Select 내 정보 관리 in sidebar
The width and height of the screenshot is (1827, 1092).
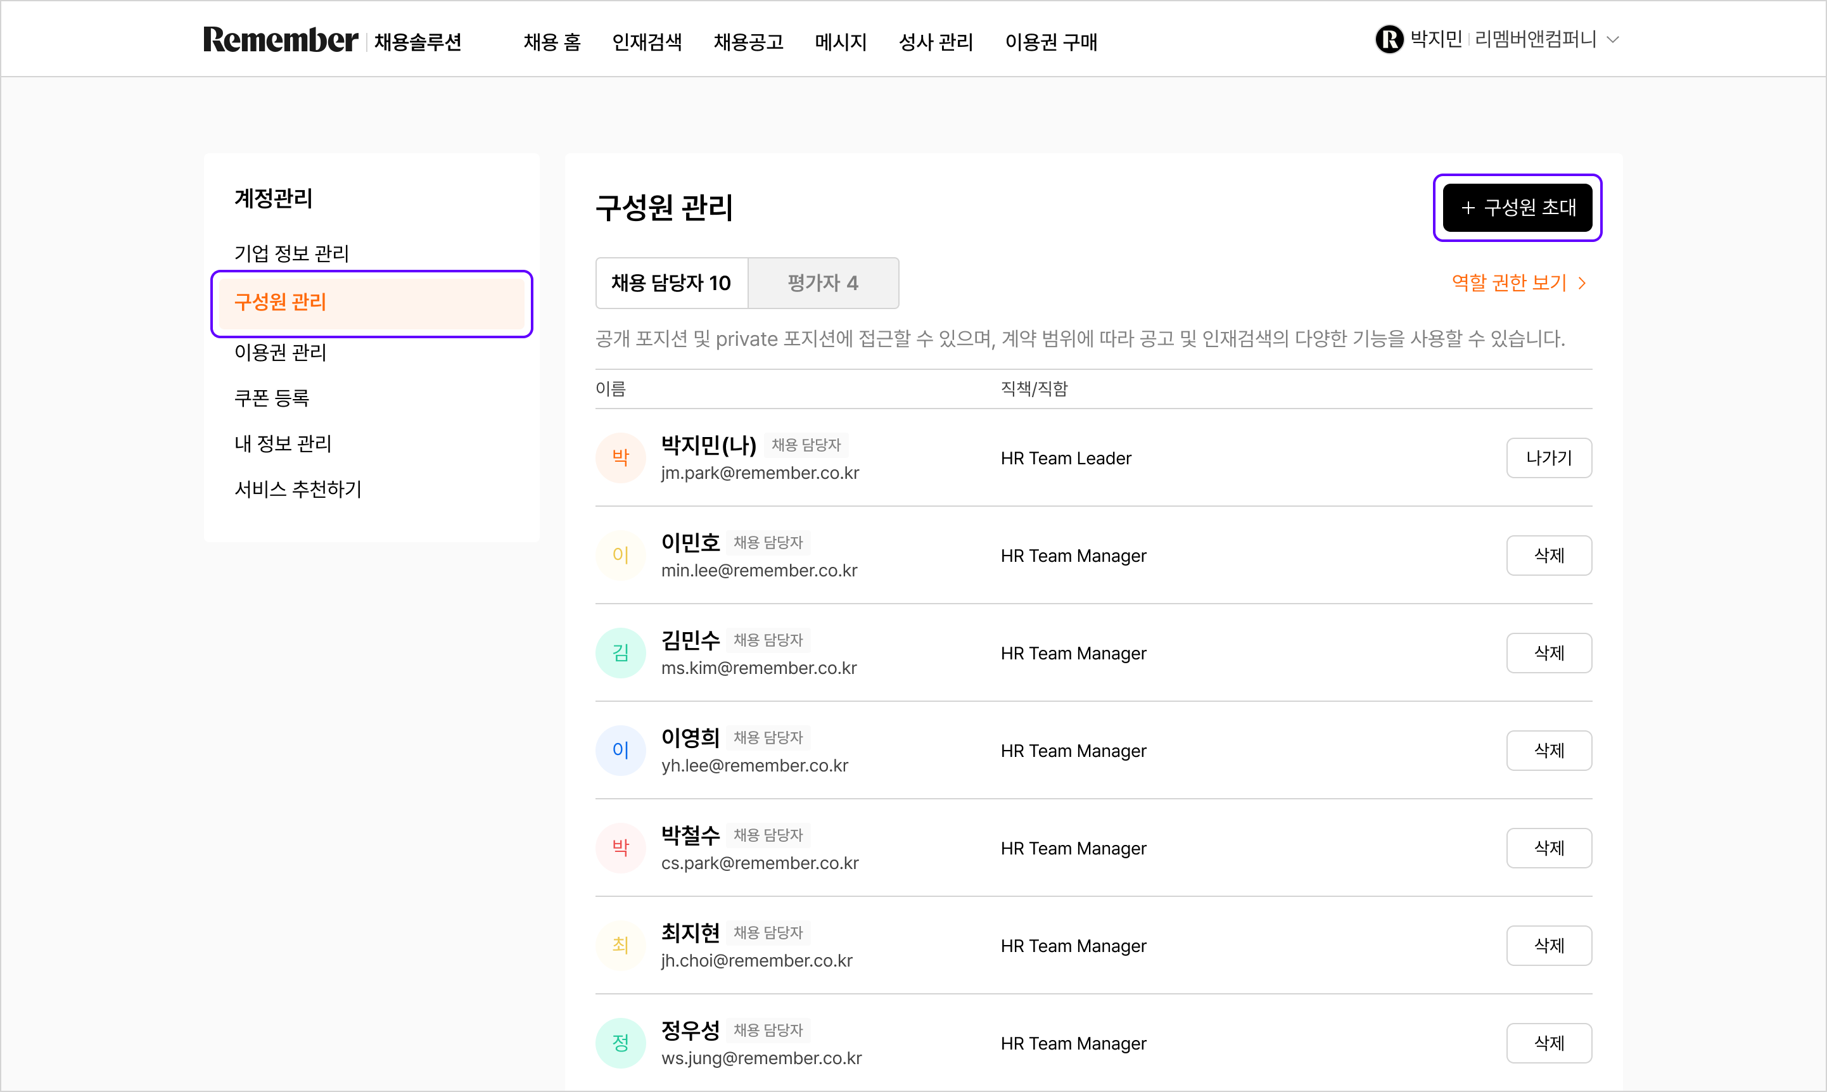pyautogui.click(x=283, y=444)
